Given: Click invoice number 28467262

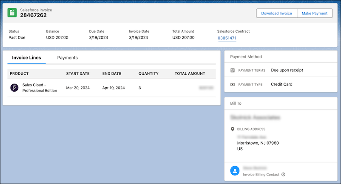Looking at the screenshot, I should (x=33, y=15).
